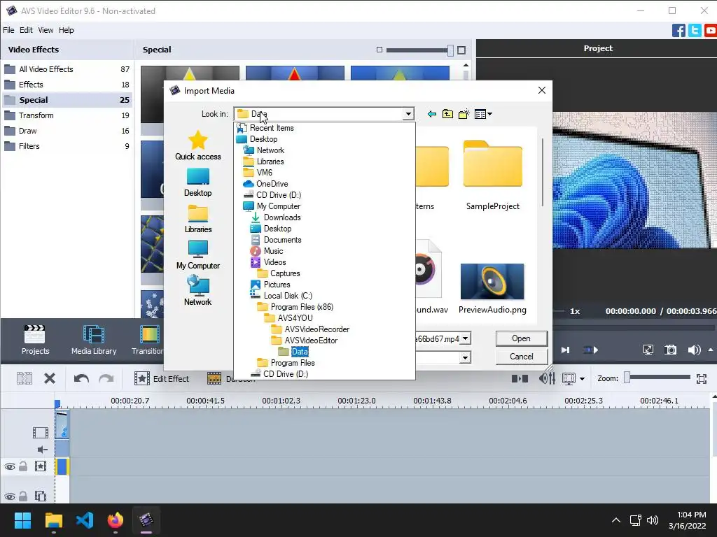Click the Twitter icon
Screen dimensions: 717x537
pyautogui.click(x=695, y=30)
